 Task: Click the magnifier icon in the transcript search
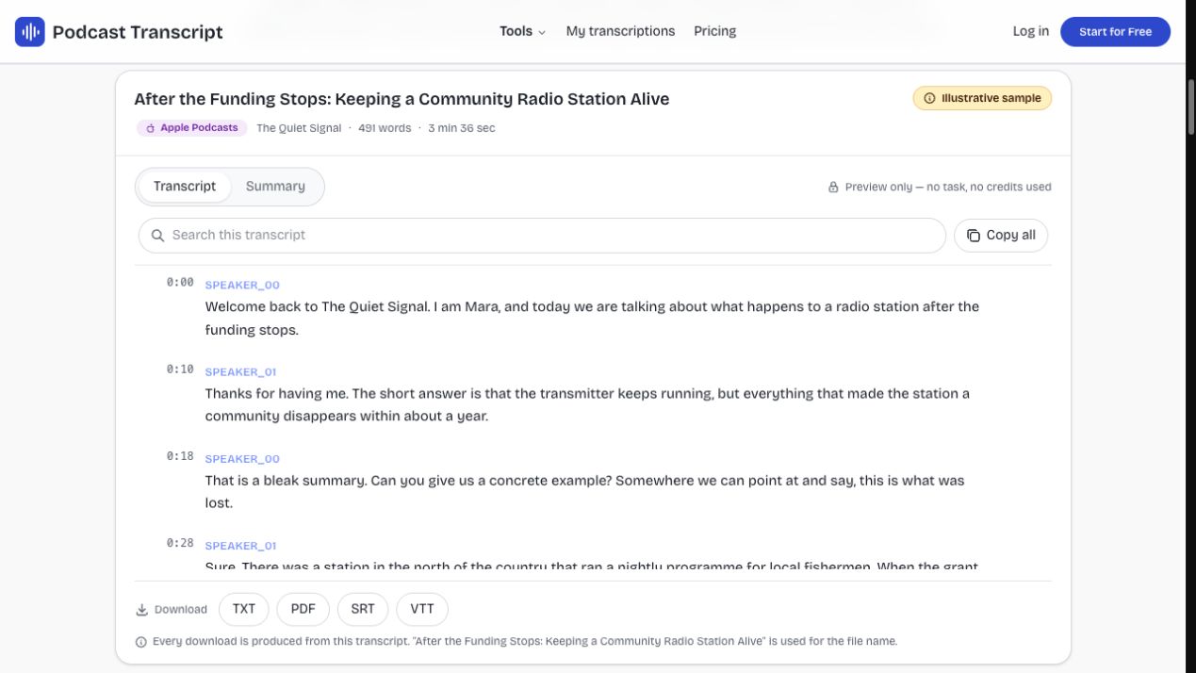158,236
